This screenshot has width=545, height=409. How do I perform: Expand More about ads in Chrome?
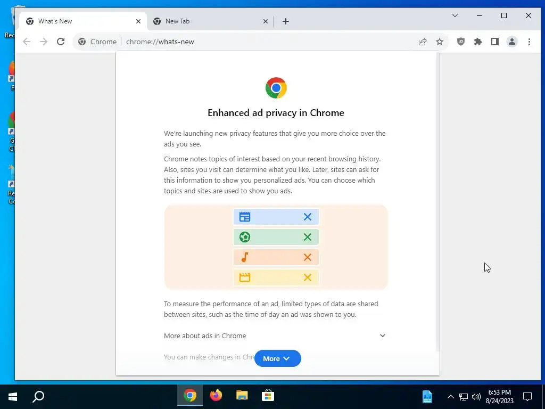click(x=275, y=336)
